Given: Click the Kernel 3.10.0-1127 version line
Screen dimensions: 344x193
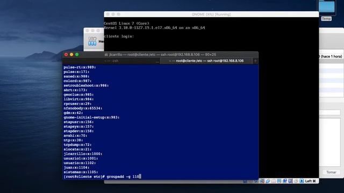Looking at the screenshot, I should [154, 28].
